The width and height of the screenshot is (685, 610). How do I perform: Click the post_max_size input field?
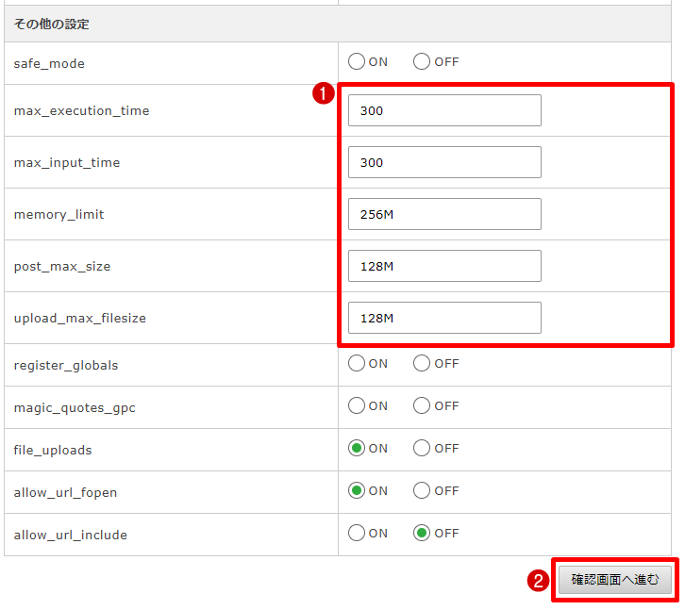[x=444, y=266]
